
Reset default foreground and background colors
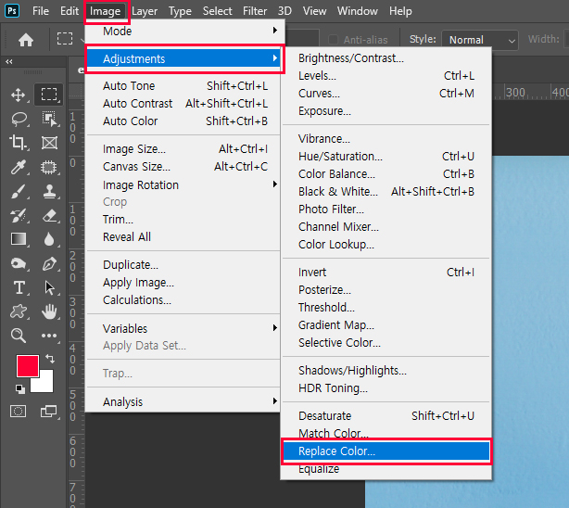pos(20,389)
